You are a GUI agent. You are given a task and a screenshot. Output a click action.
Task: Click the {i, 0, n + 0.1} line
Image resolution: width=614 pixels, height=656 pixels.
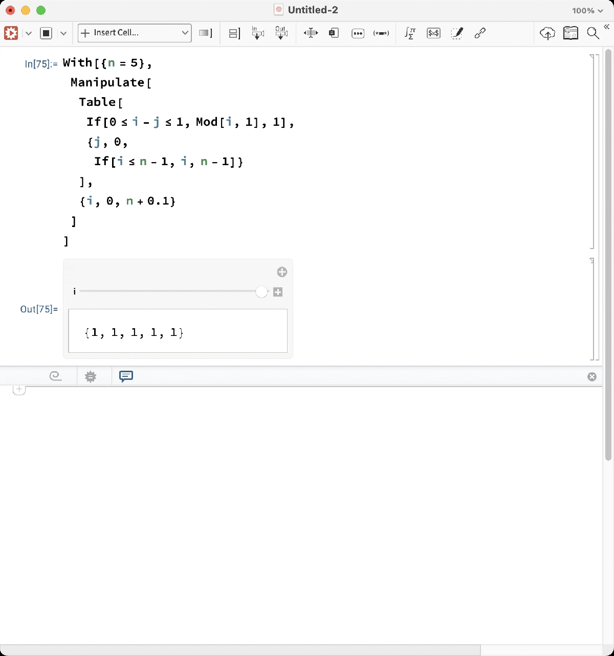(x=128, y=201)
